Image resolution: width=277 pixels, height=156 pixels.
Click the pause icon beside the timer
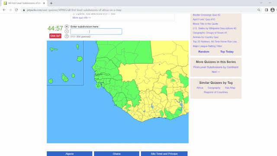click(67, 26)
